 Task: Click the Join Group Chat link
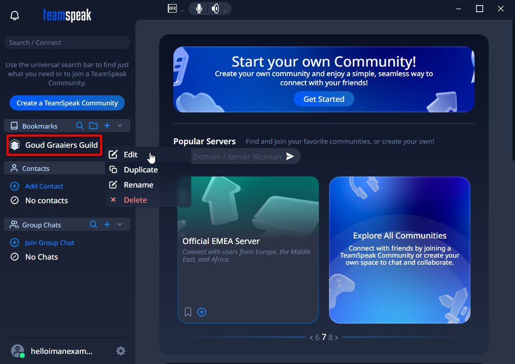click(50, 243)
